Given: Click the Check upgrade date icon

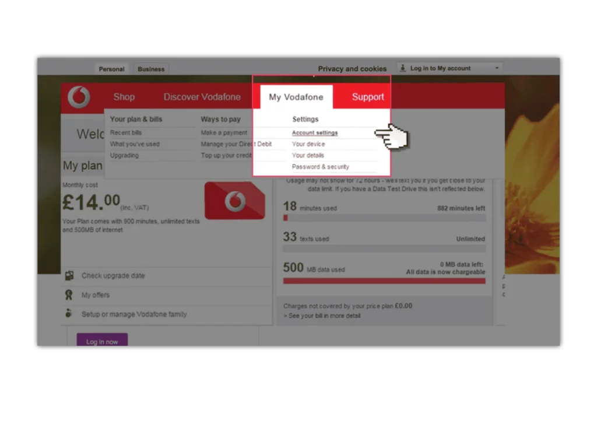Looking at the screenshot, I should (x=69, y=275).
